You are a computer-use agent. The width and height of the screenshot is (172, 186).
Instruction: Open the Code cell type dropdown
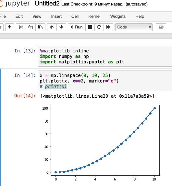pyautogui.click(x=134, y=27)
